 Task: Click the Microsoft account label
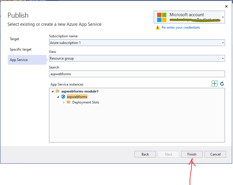pos(187,14)
